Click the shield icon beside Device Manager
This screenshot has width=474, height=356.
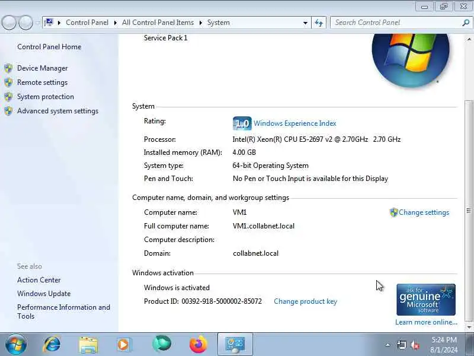[8, 68]
